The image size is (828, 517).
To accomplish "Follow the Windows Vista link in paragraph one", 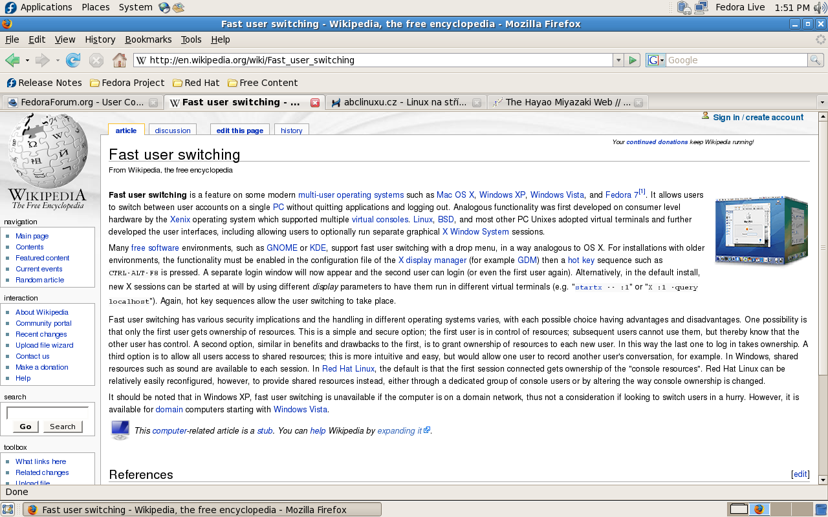I will pos(557,195).
